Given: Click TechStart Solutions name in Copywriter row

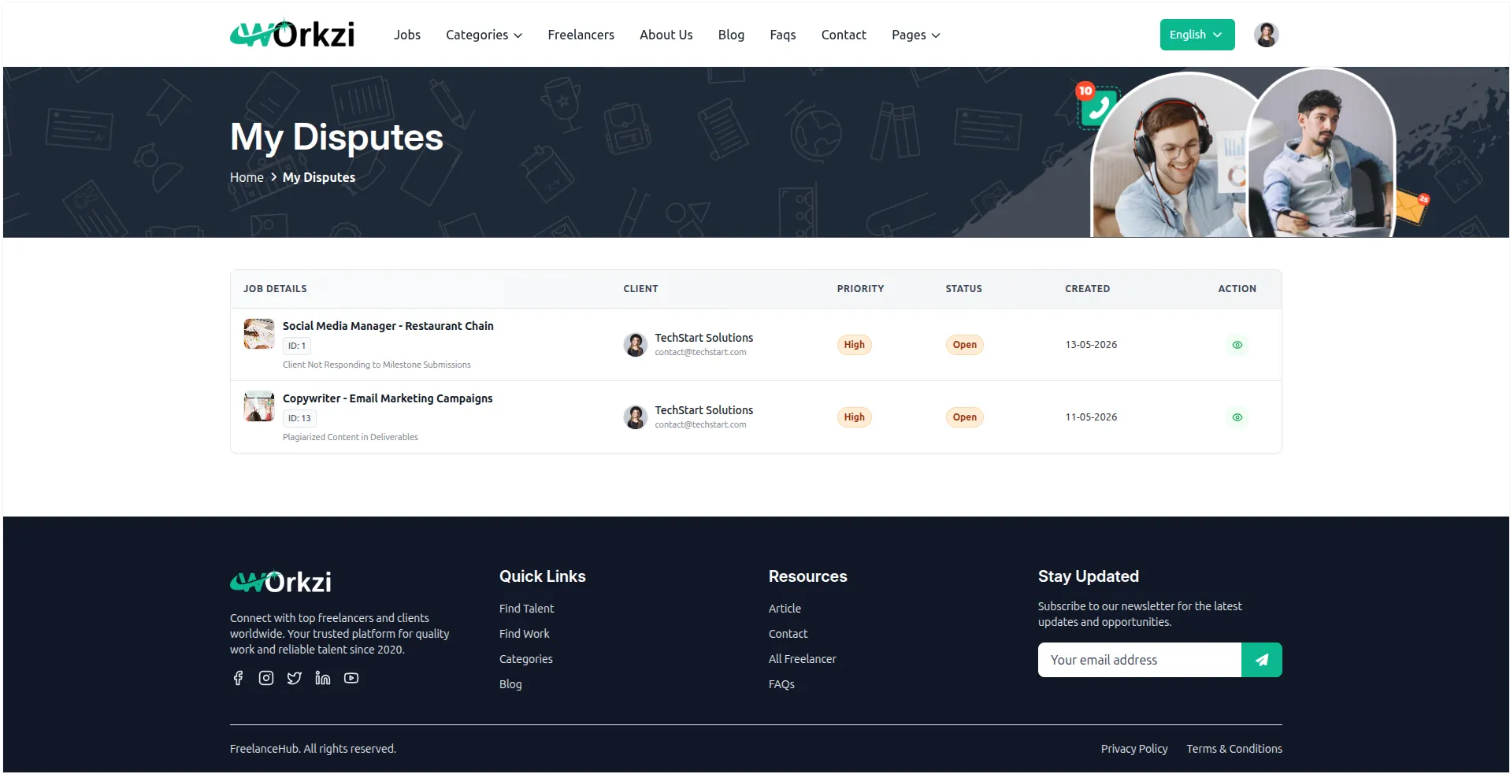Looking at the screenshot, I should pos(703,410).
